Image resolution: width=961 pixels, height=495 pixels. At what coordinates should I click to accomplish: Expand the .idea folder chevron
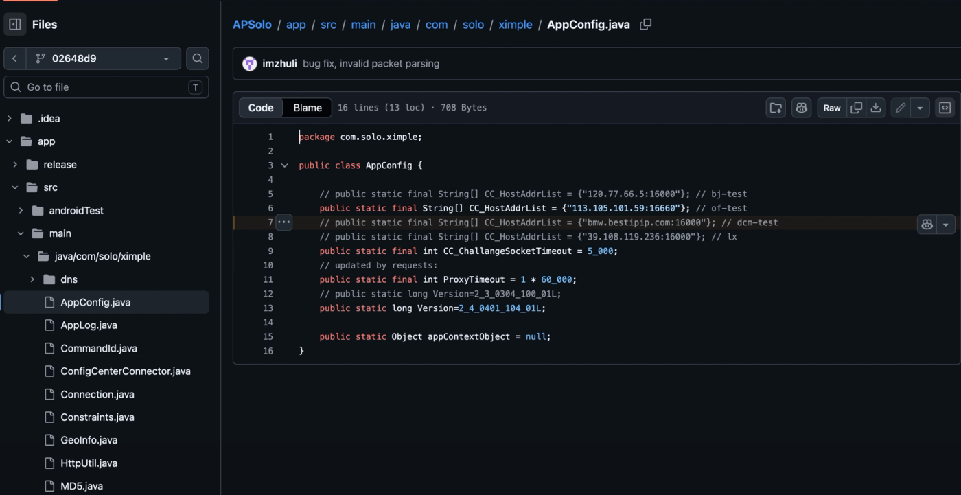pos(10,119)
